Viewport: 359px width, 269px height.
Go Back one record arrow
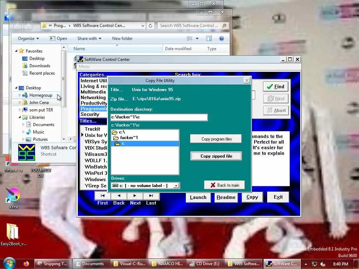point(119,196)
